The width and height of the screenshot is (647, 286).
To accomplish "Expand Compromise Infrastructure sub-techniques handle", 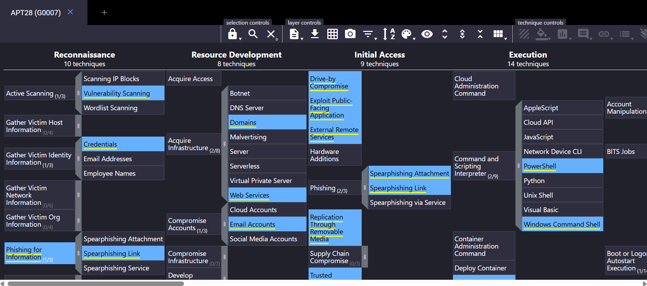I will click(225, 257).
